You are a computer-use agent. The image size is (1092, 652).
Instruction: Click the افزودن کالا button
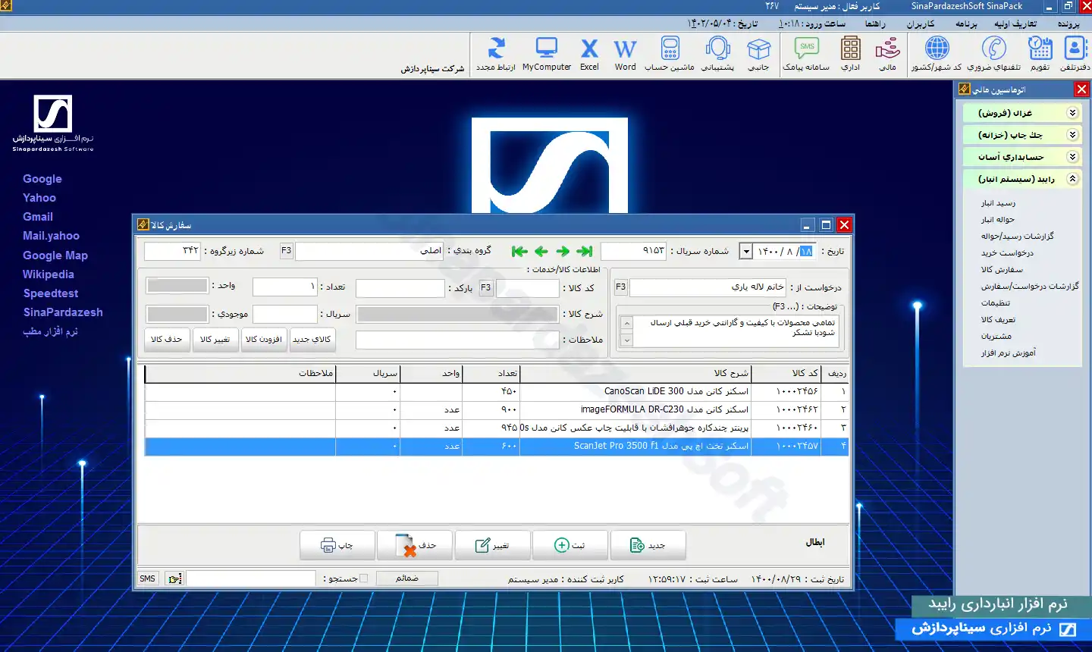point(263,339)
